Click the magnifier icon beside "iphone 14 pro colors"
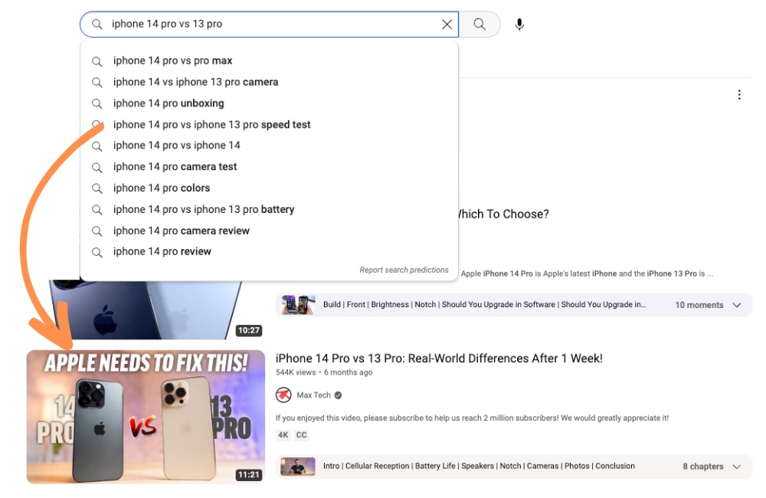766x498 pixels. pos(97,188)
